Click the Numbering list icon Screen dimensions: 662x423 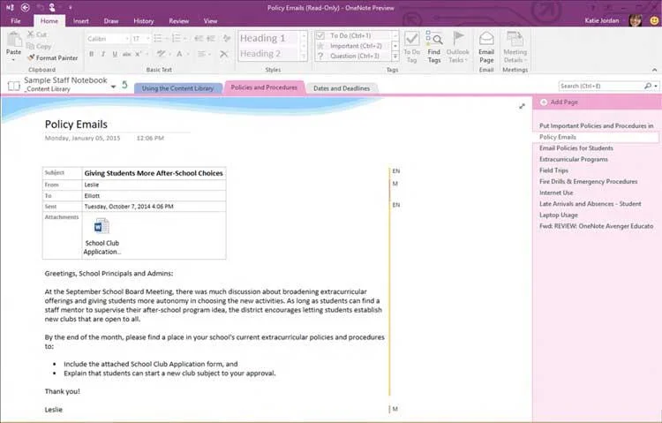click(x=176, y=39)
